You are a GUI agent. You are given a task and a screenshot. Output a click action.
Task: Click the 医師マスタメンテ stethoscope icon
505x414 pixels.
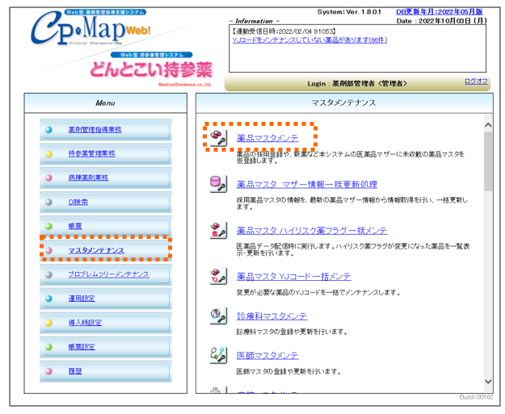pyautogui.click(x=218, y=354)
